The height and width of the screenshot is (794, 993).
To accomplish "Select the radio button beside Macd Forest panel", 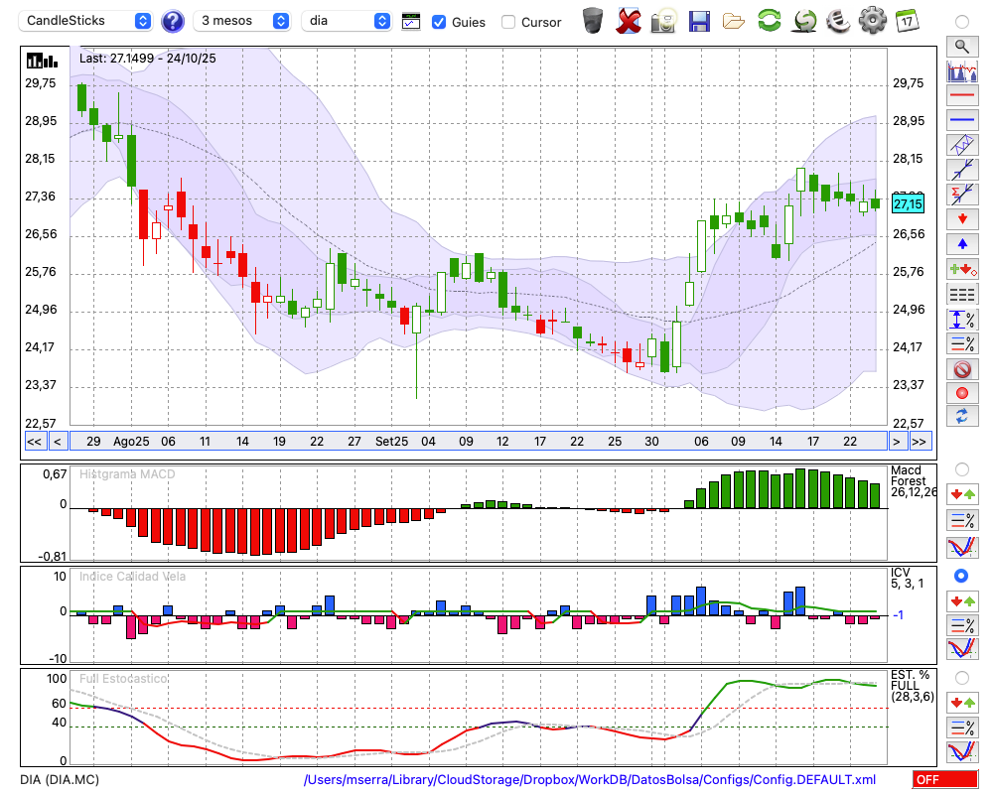I will tap(962, 469).
